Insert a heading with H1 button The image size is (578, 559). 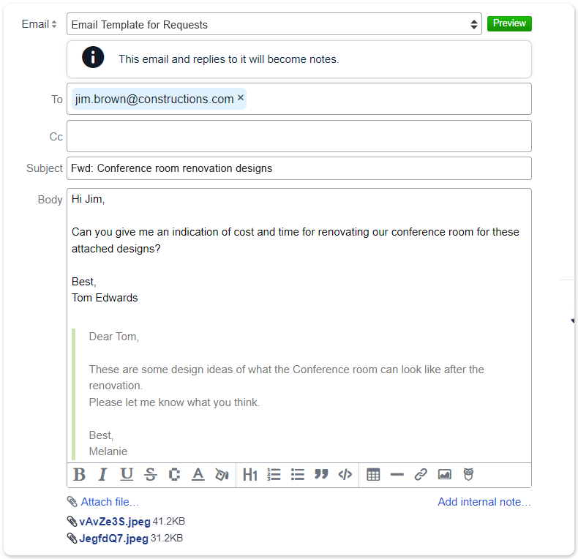click(x=250, y=475)
